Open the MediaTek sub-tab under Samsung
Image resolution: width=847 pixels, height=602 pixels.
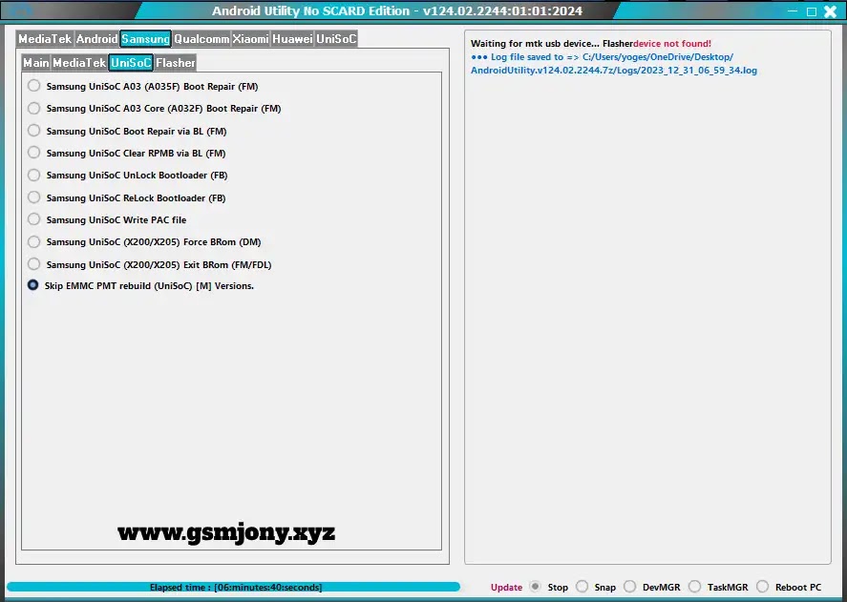pos(79,63)
